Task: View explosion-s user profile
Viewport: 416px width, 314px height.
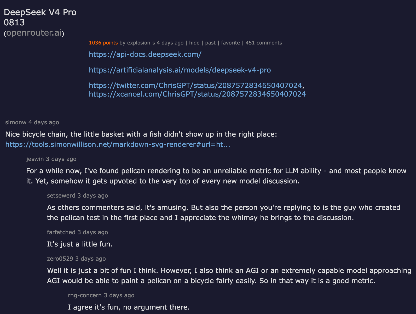Action: click(141, 43)
